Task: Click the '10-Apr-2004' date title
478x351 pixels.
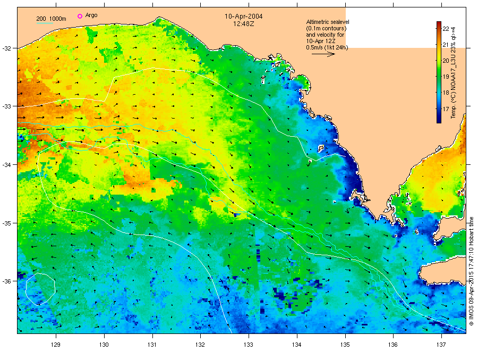Action: pyautogui.click(x=244, y=16)
